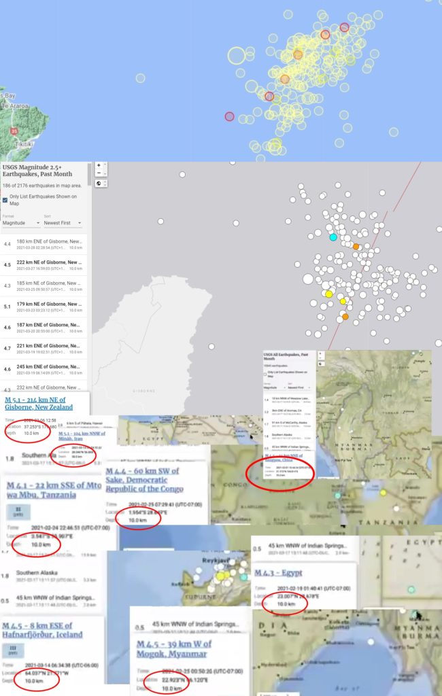The width and height of the screenshot is (442, 696).
Task: Click the Tikitiki town label on blue map
Action: [x=24, y=144]
